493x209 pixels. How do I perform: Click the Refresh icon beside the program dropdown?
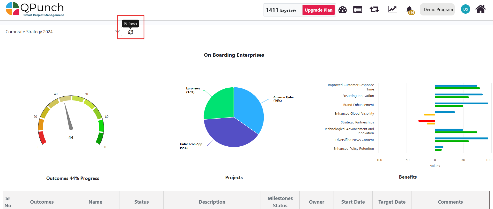point(131,32)
